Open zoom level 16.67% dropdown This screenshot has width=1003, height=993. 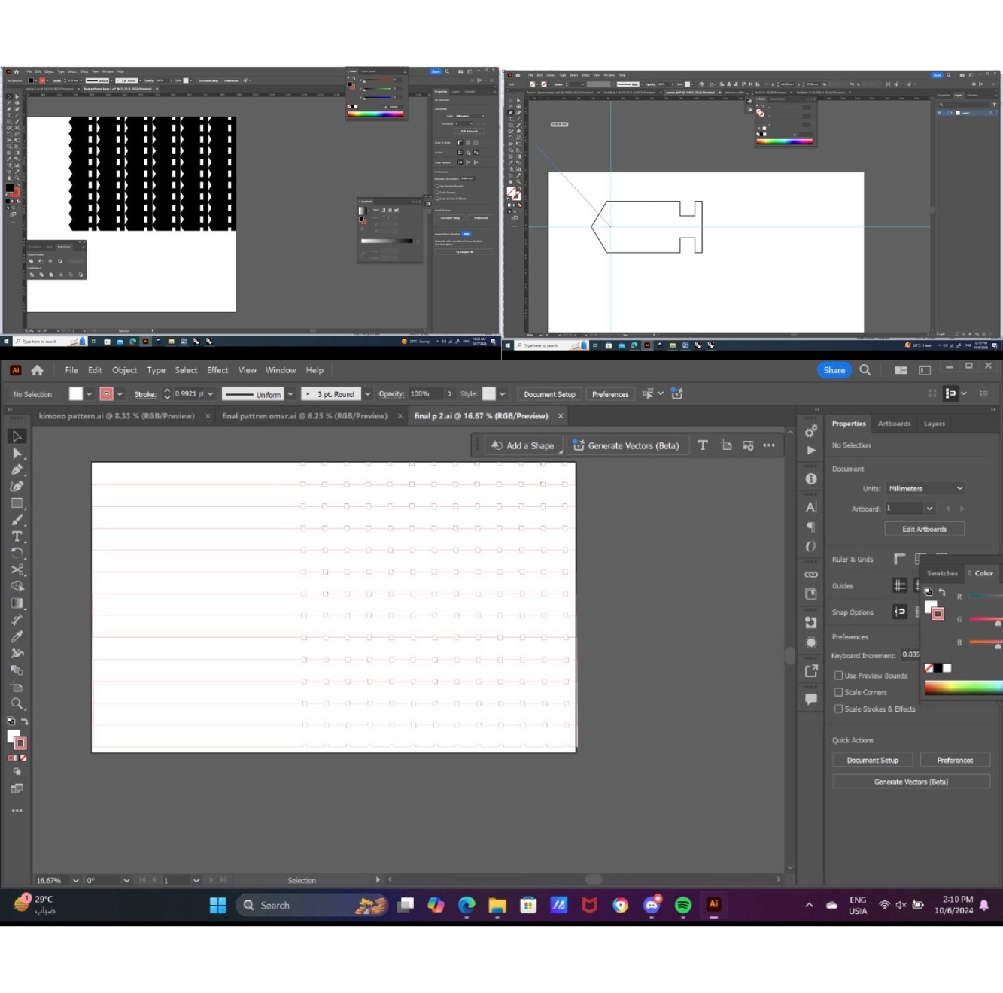tap(75, 880)
